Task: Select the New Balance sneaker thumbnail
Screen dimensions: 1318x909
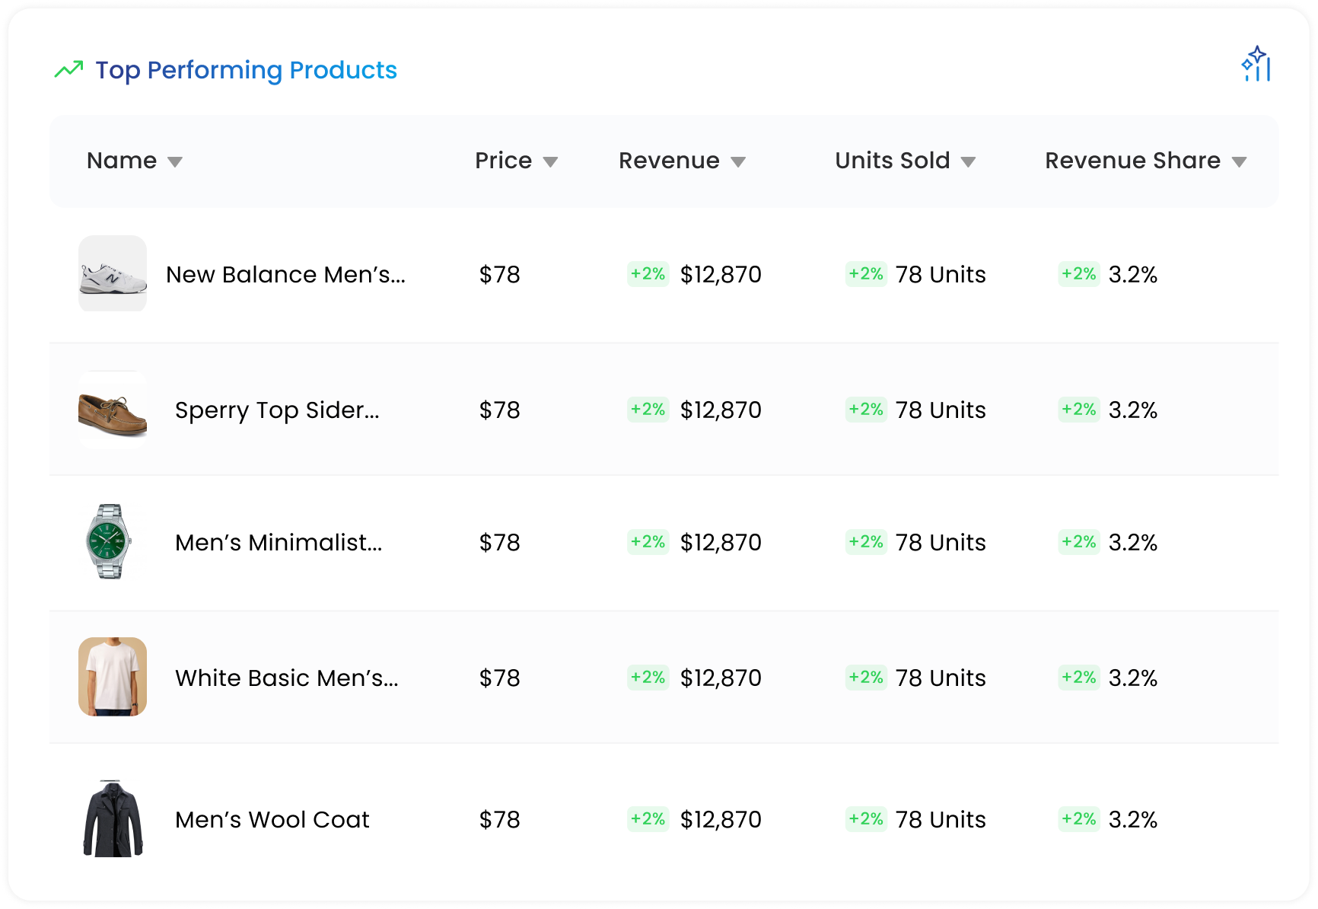Action: pos(113,273)
